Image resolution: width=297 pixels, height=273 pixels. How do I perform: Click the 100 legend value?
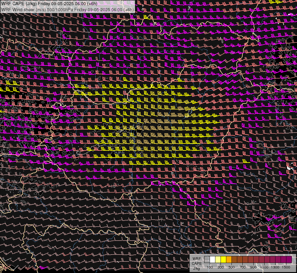(x=210, y=267)
